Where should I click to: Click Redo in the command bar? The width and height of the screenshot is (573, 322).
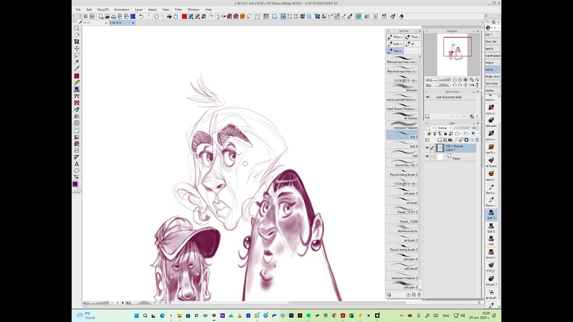[x=148, y=16]
